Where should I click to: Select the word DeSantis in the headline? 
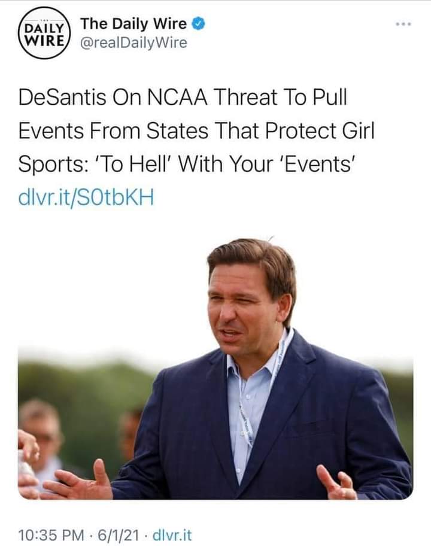pos(62,97)
